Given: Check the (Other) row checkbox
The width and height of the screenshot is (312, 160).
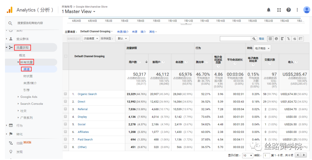Looking at the screenshot, I should [65, 147].
